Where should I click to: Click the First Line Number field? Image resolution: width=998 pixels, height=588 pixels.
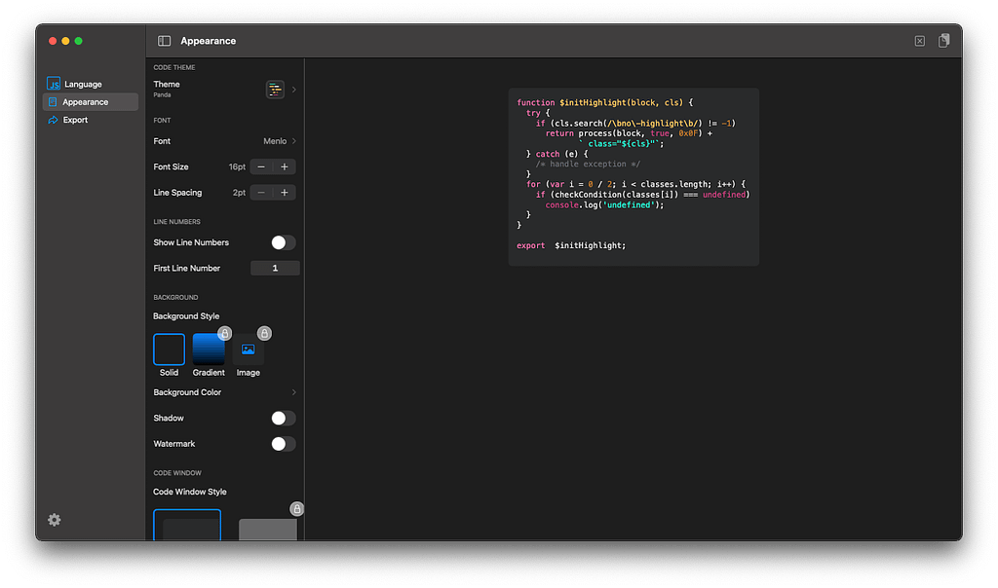click(275, 269)
